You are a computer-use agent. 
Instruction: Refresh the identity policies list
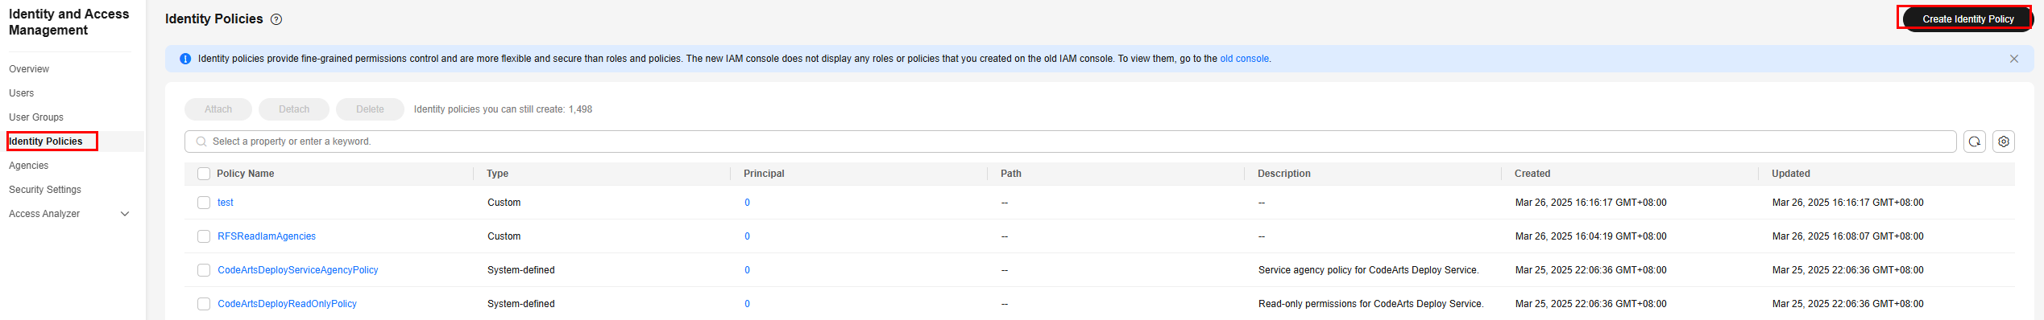[x=1974, y=142]
